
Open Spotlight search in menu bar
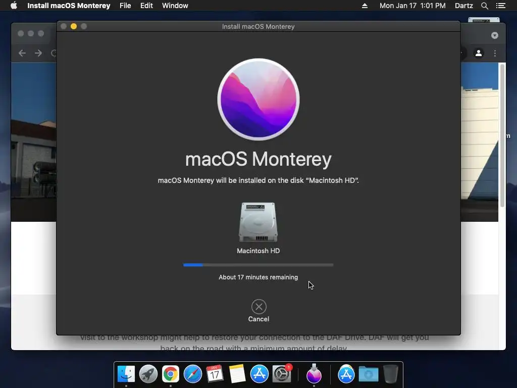click(x=484, y=6)
